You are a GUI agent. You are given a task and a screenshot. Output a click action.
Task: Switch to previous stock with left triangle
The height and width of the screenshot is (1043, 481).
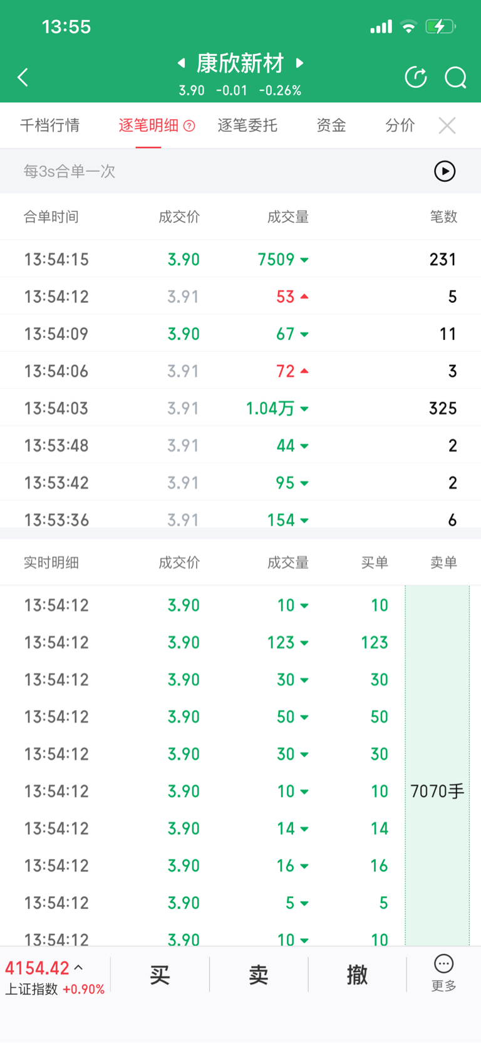click(x=182, y=63)
